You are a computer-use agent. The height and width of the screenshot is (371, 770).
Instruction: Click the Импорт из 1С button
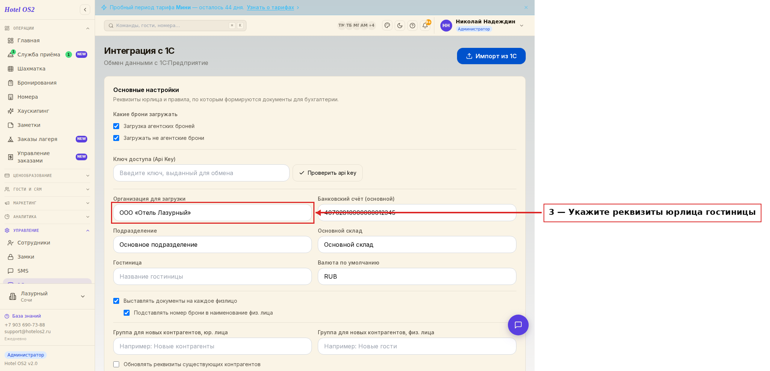point(491,56)
